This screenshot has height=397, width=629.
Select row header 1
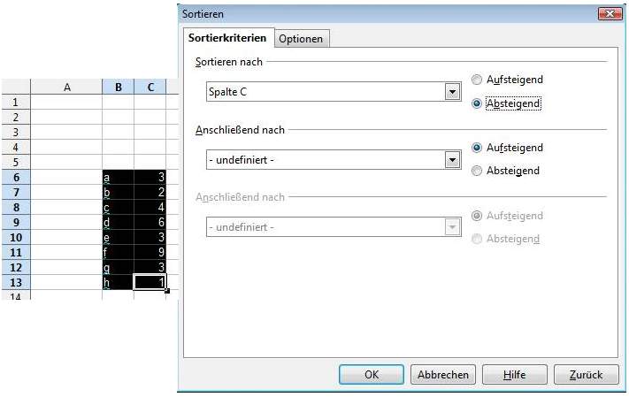15,102
